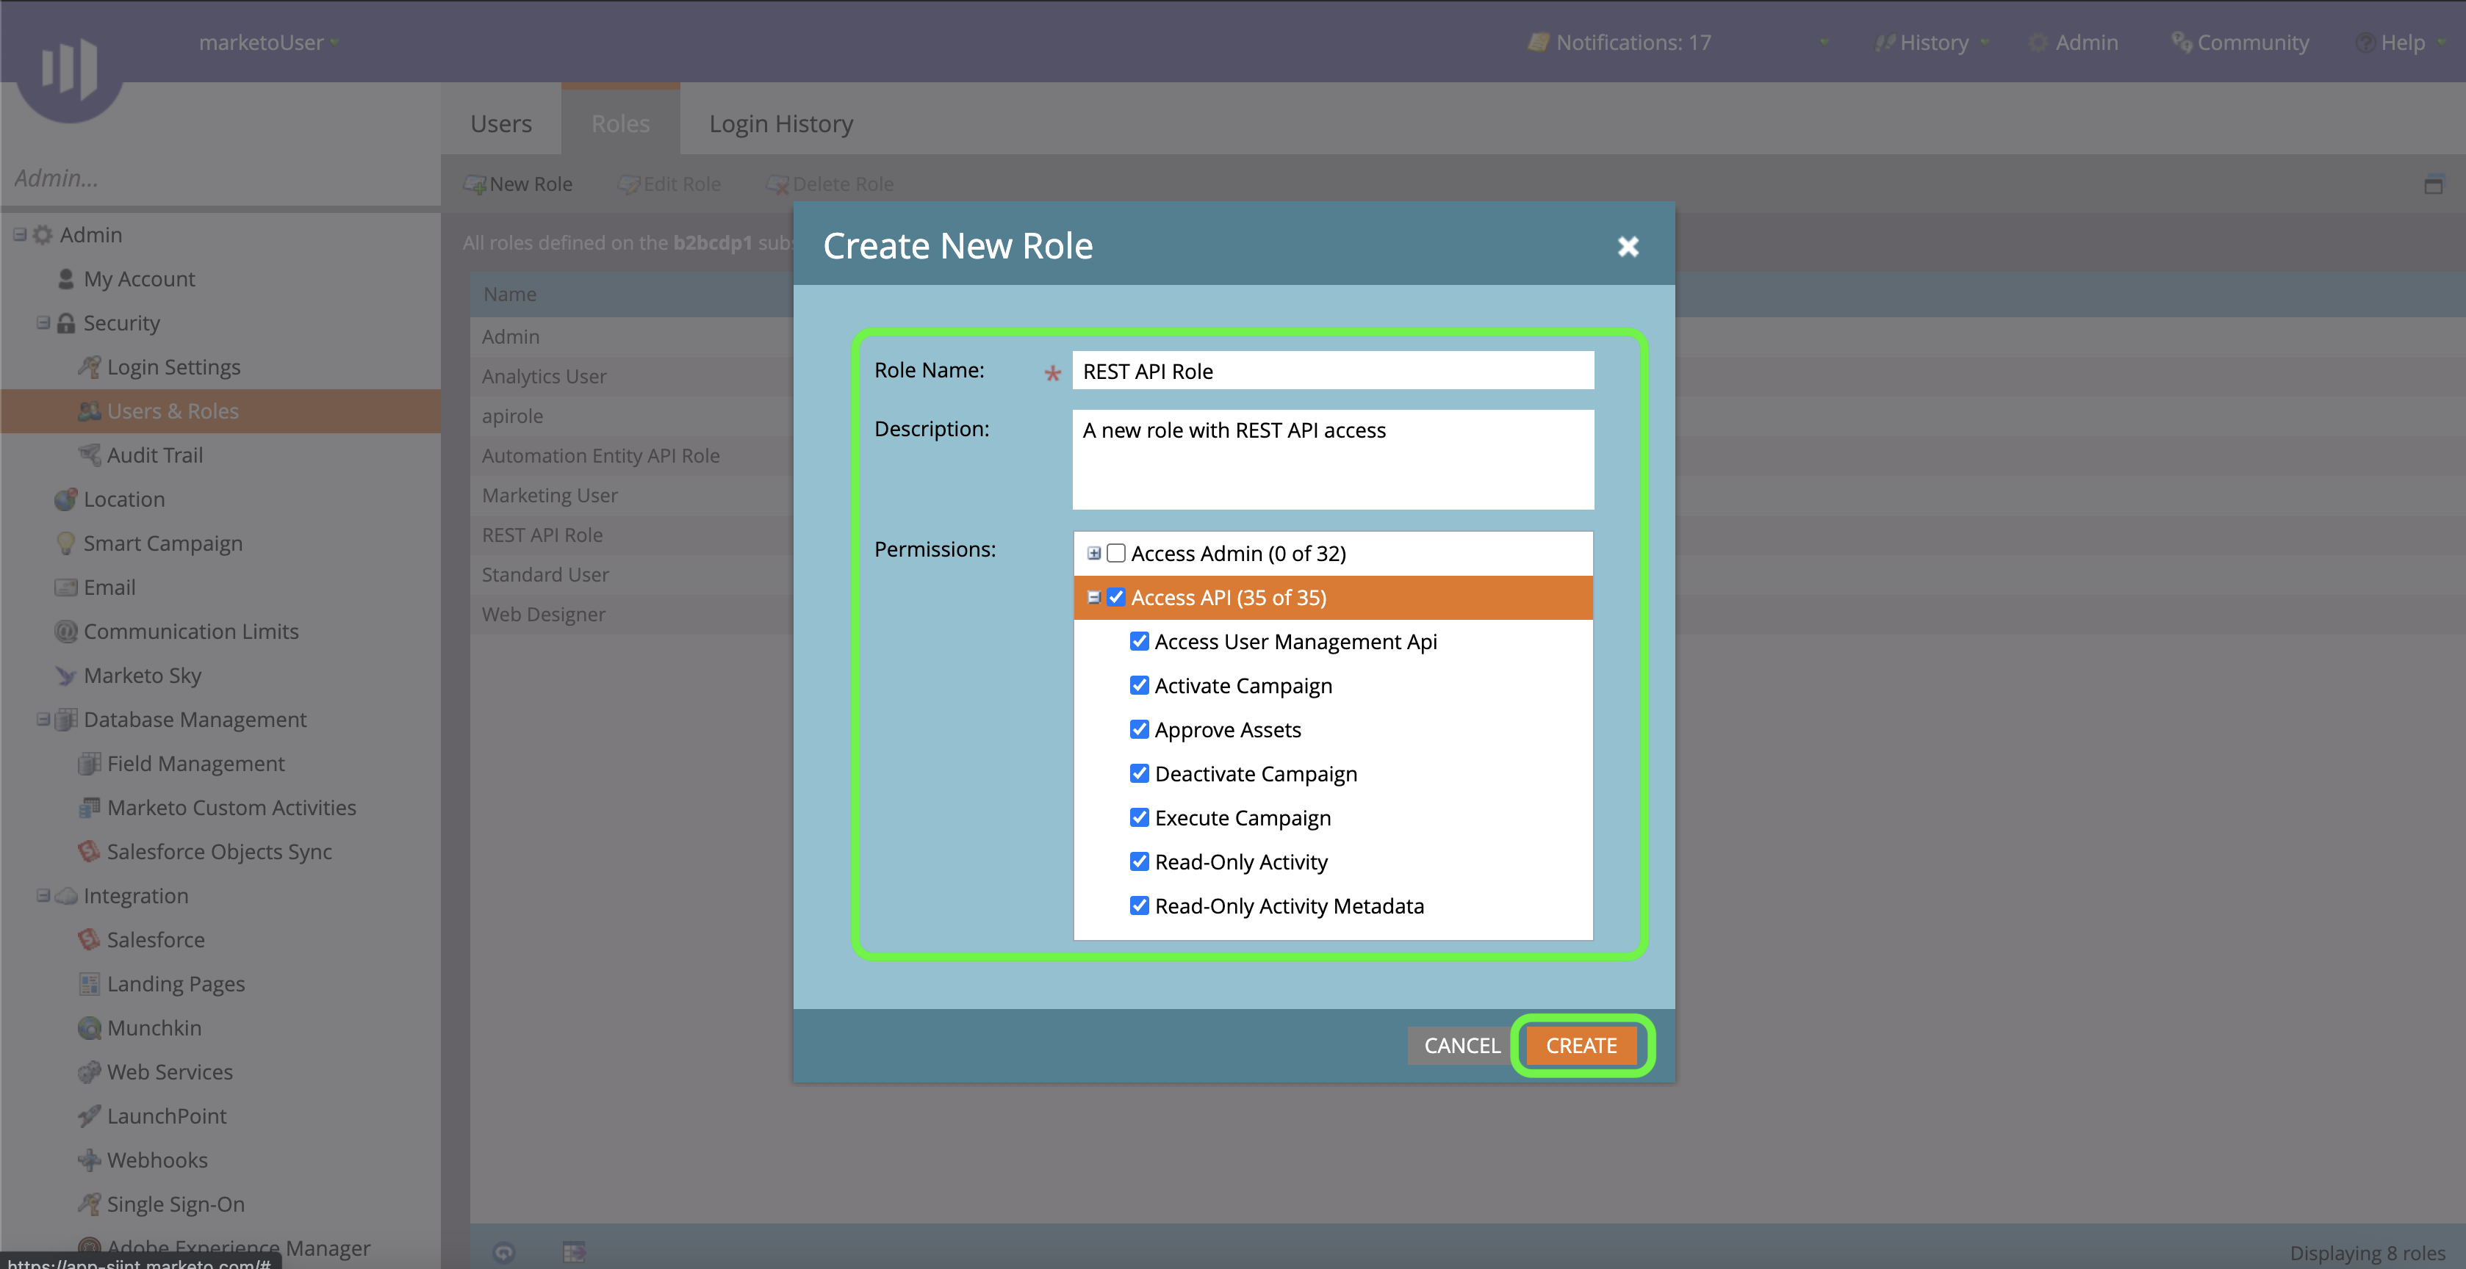Viewport: 2466px width, 1269px height.
Task: Uncheck the Activate Campaign permission
Action: click(1139, 685)
